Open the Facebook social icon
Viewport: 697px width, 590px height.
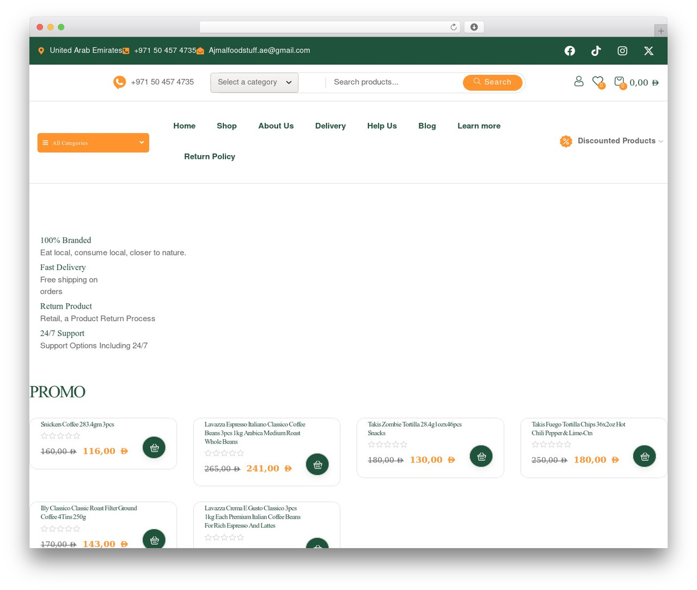click(x=570, y=51)
